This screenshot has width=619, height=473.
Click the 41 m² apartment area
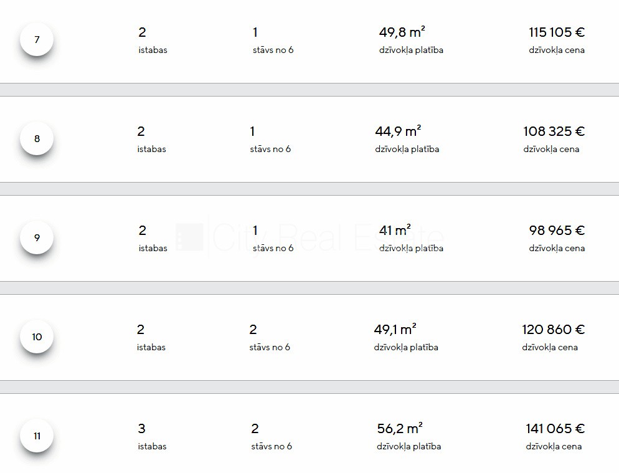[x=395, y=231]
